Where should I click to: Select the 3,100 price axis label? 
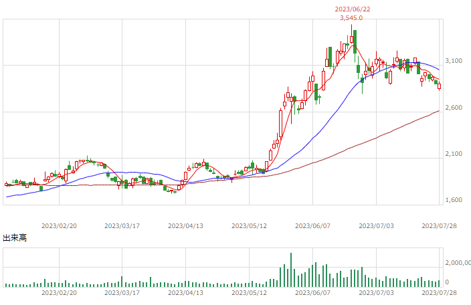454,61
